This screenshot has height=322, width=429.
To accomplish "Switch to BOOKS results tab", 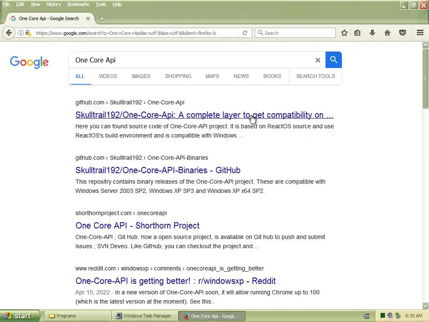I will click(272, 76).
